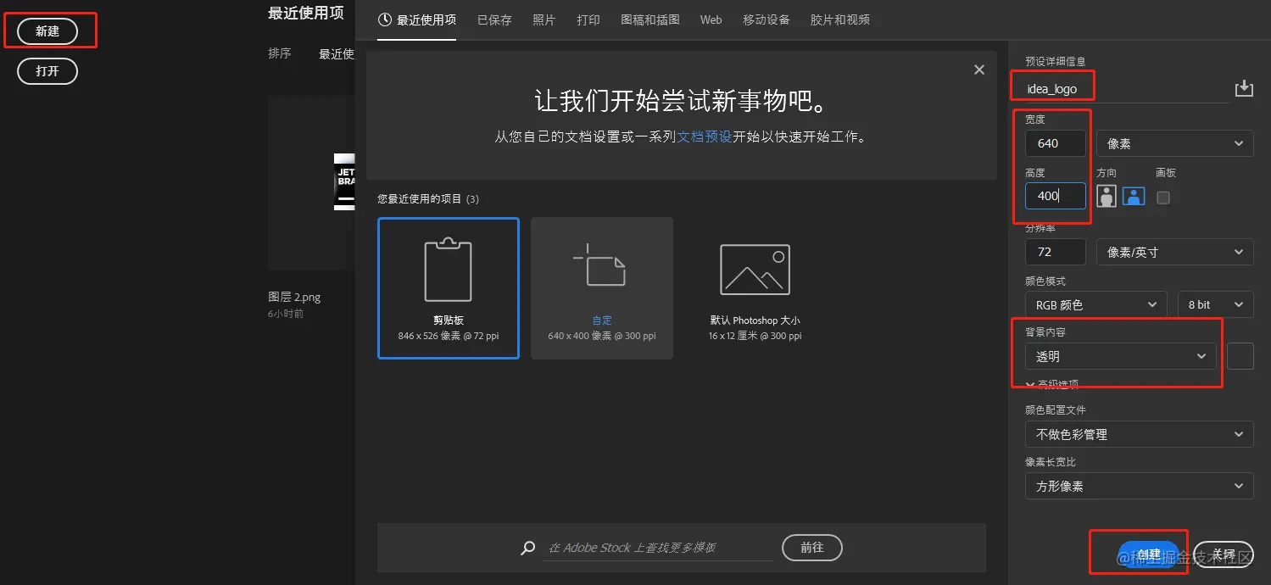Toggle the 画板 checkbox
The width and height of the screenshot is (1271, 585).
(x=1163, y=198)
